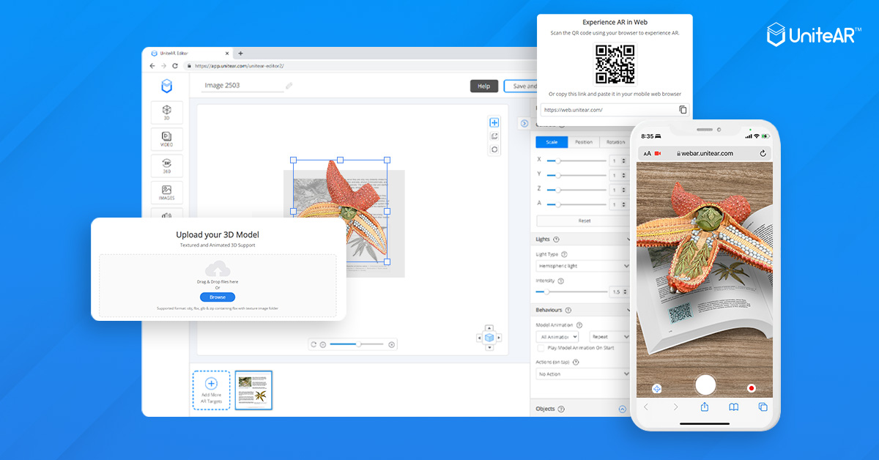Tap the tabs icon on phone browser
879x460 pixels.
[763, 407]
